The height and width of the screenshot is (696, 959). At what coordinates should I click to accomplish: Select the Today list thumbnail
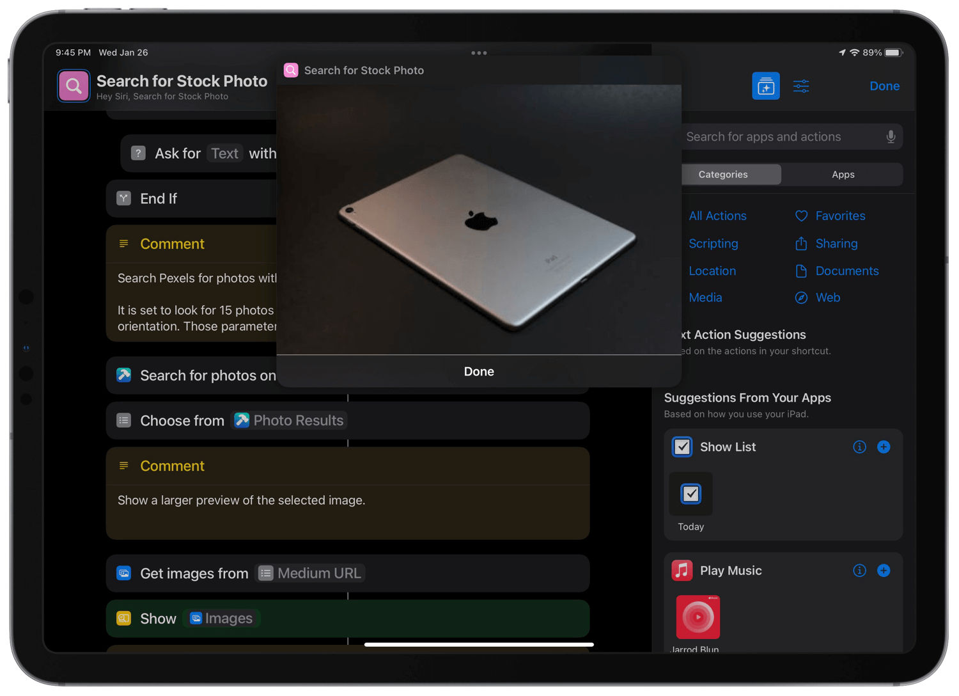tap(690, 494)
